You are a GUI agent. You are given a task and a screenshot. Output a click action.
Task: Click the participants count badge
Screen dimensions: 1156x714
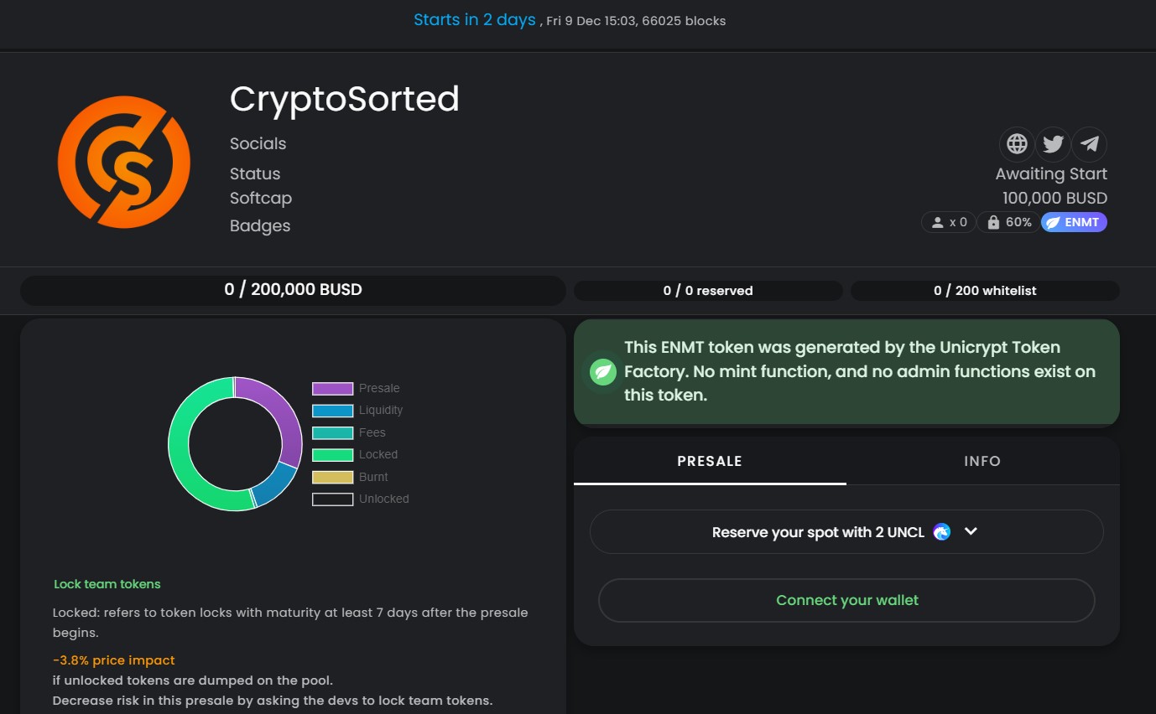pos(949,222)
